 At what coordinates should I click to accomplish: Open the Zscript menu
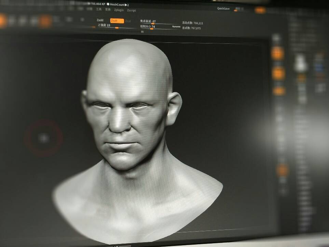[x=131, y=10]
